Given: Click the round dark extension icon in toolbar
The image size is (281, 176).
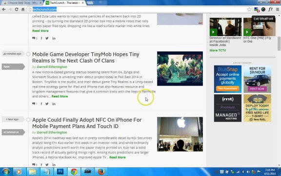Looking at the screenshot, I should [x=263, y=9].
